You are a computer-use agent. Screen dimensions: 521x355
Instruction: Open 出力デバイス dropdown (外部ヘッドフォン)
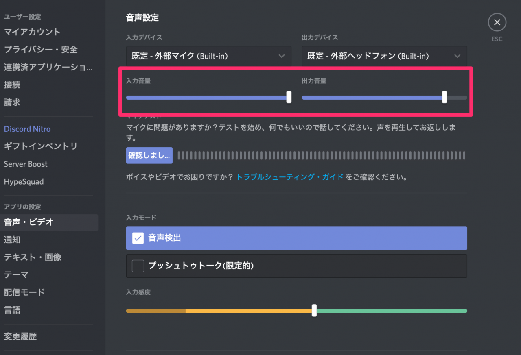(x=384, y=56)
